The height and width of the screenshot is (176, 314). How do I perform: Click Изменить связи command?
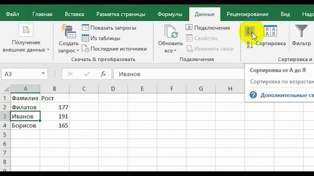pyautogui.click(x=210, y=49)
